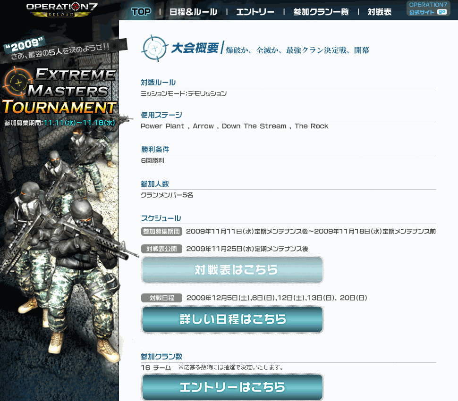Click the Extreme Masters Tournament title graphic
The width and height of the screenshot is (458, 401).
point(60,91)
